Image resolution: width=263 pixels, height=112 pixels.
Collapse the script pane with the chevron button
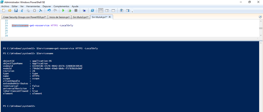(260, 17)
